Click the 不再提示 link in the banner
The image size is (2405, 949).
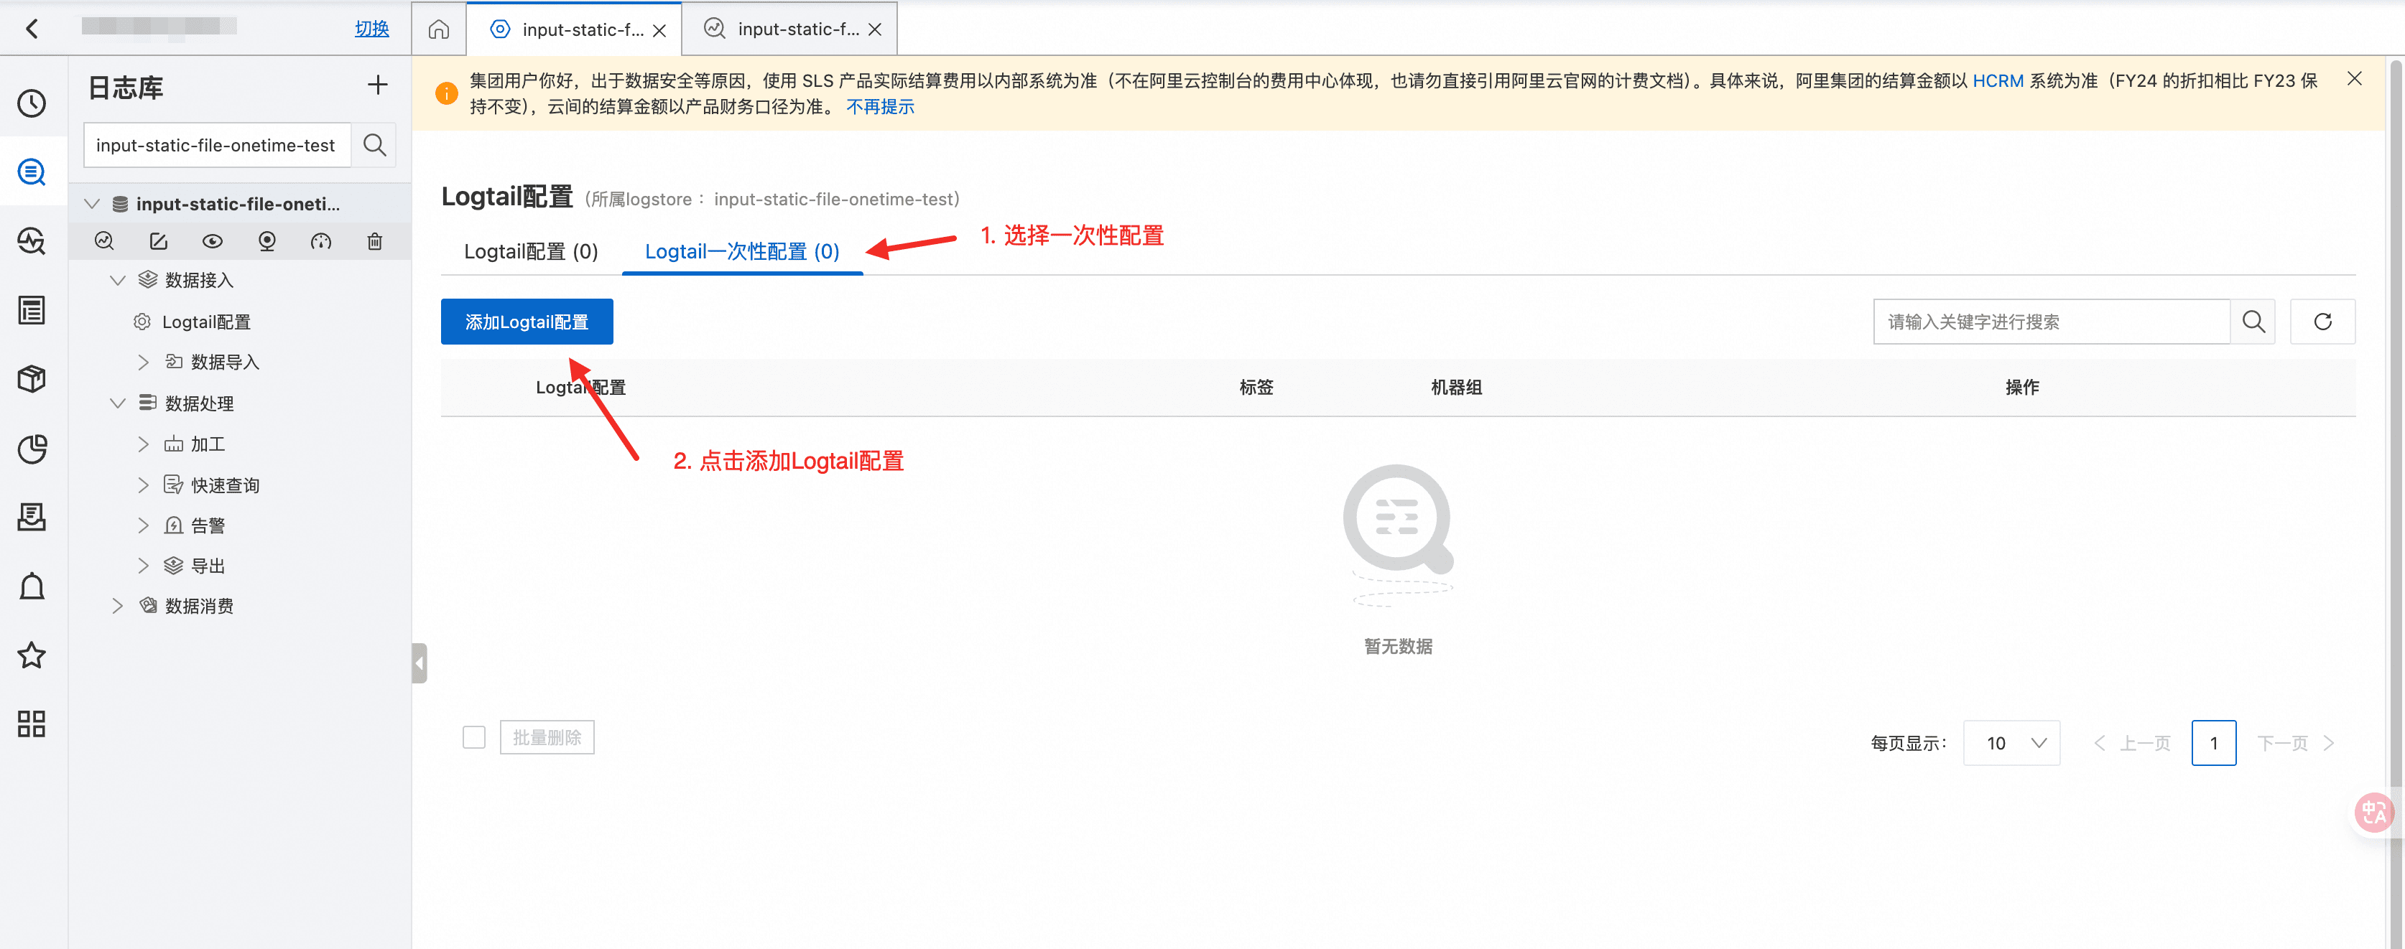[x=879, y=107]
